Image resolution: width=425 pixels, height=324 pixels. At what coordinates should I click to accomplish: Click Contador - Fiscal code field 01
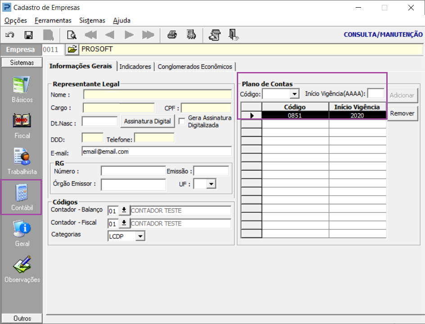[113, 224]
